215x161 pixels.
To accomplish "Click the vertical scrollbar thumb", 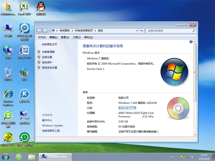I will [195, 72].
